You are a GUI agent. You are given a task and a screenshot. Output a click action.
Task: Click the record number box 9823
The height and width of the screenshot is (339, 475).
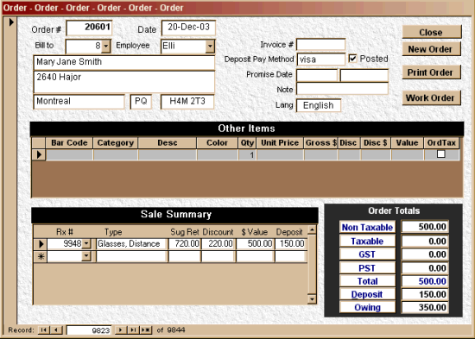pos(89,330)
